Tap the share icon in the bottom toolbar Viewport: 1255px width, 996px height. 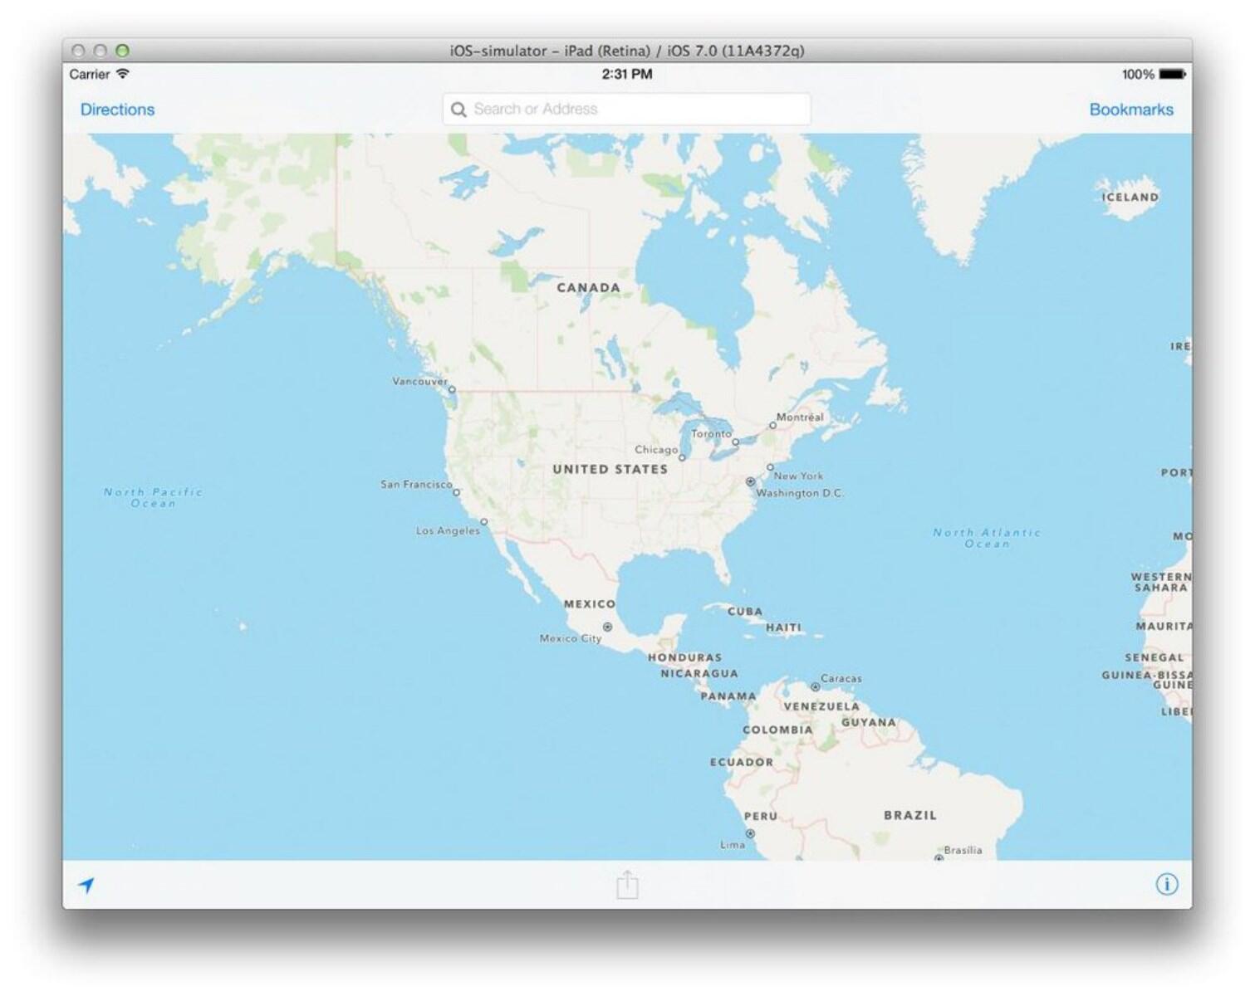[627, 884]
